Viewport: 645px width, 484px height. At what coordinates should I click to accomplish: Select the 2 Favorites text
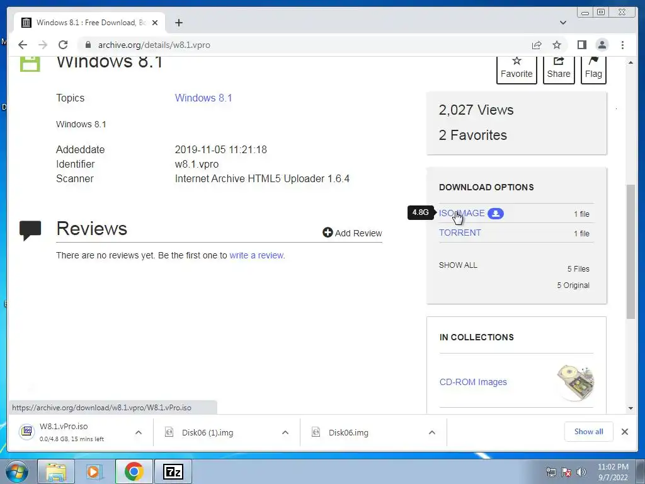click(472, 135)
